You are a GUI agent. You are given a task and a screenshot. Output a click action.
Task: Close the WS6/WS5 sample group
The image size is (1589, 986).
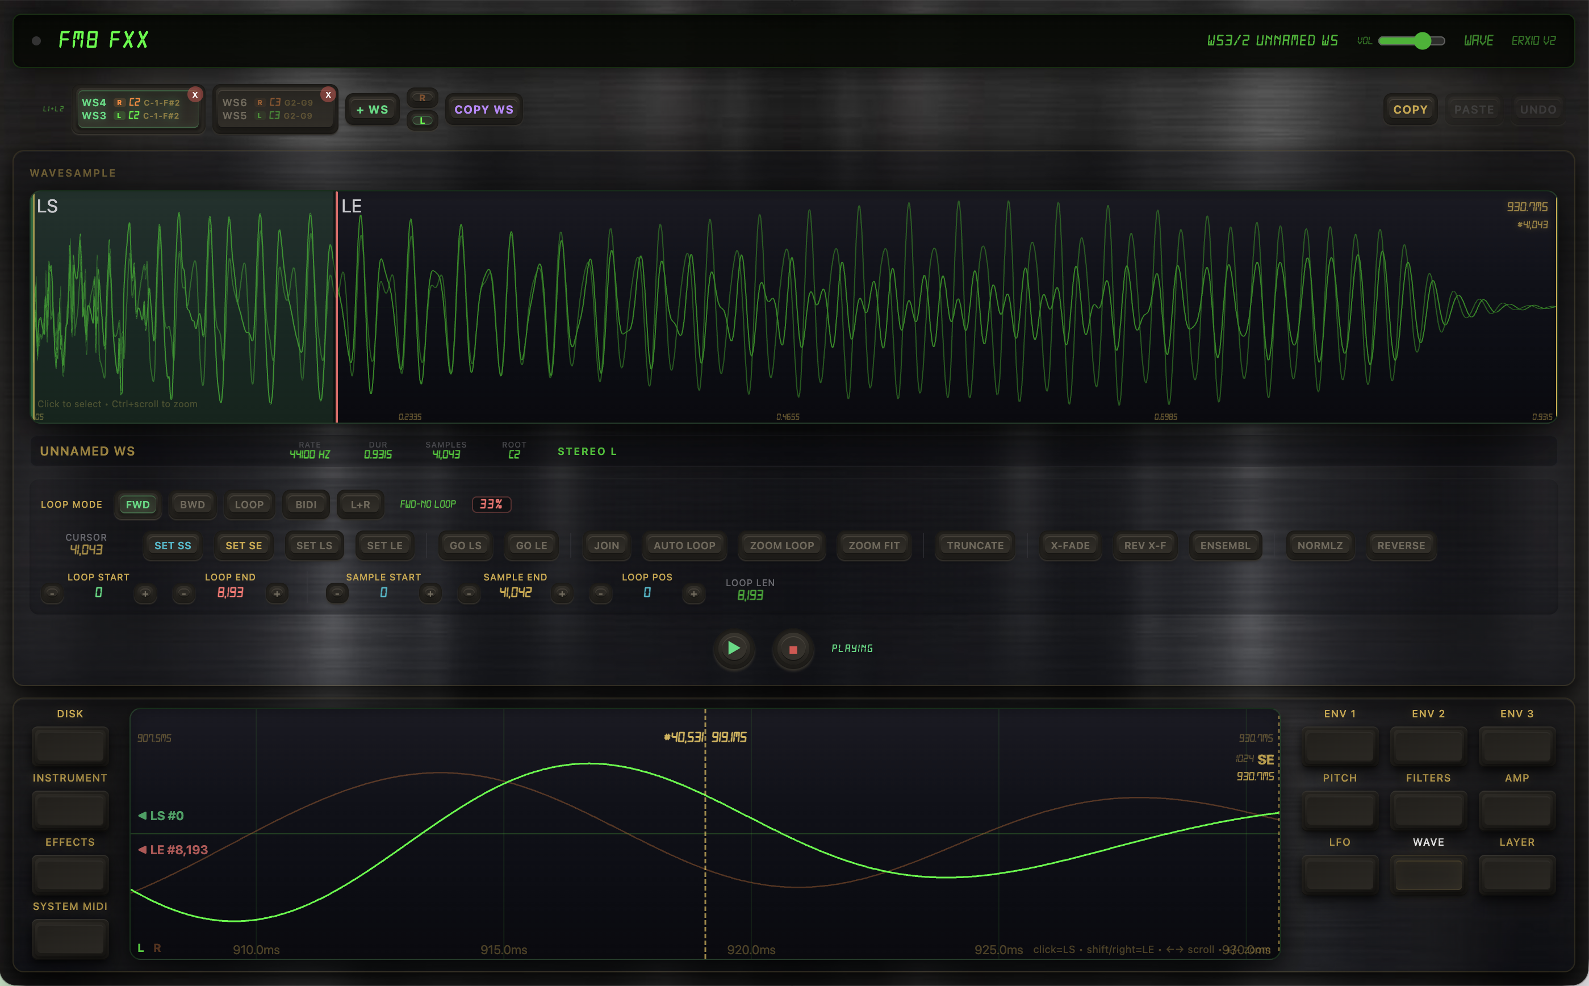pos(329,94)
